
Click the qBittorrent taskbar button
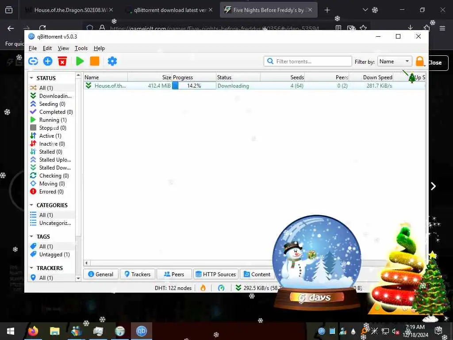(141, 331)
